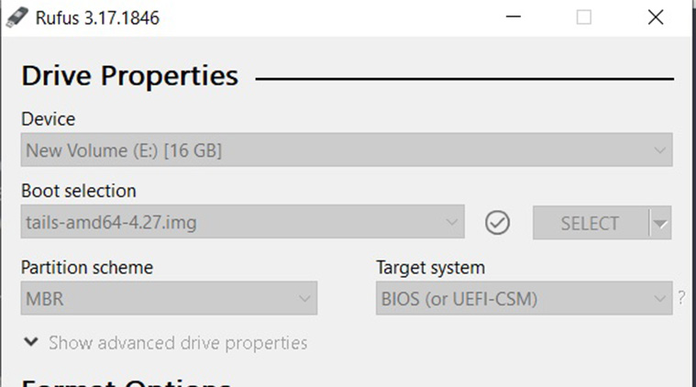Click the greyed-out maximize window button
Image resolution: width=696 pixels, height=387 pixels.
coord(584,17)
